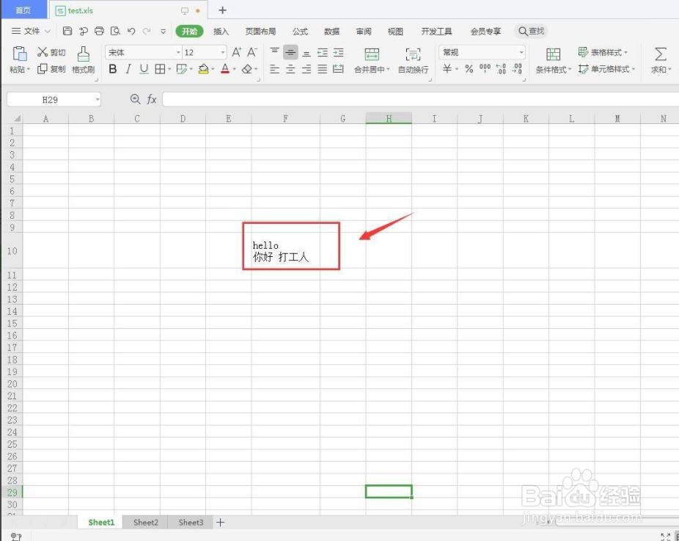Screen dimensions: 679x541
Task: Switch to 公式 Formulas tab
Action: 300,32
